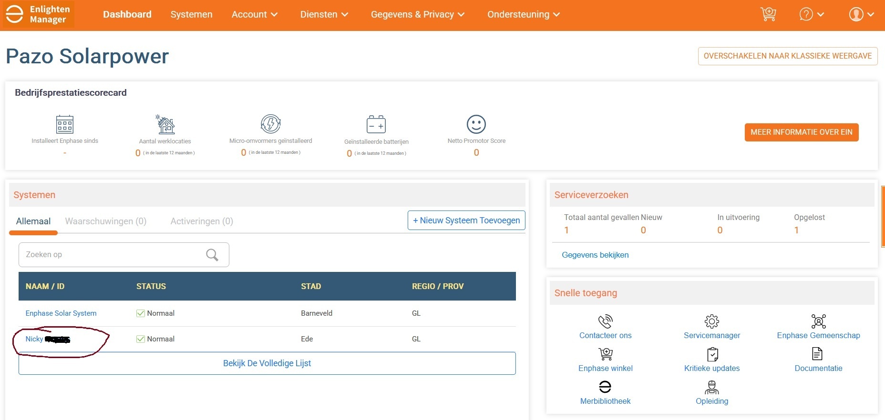This screenshot has height=420, width=885.
Task: Click + Nieuw Systeem Toevoegen button
Action: coord(466,220)
